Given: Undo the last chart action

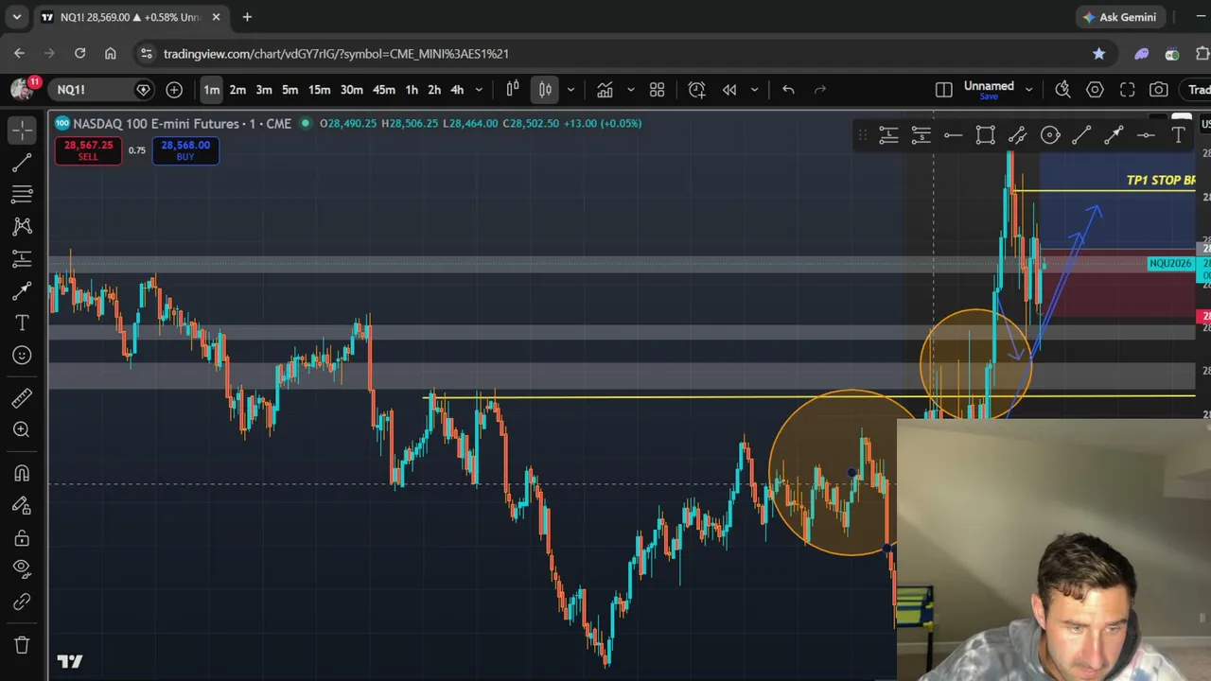Looking at the screenshot, I should coord(788,90).
